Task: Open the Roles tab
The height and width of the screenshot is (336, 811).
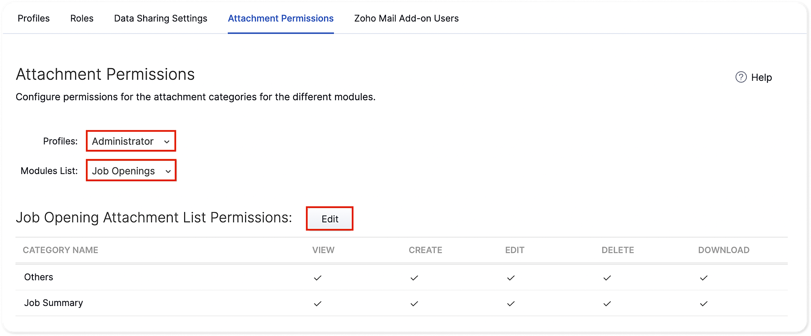Action: (82, 18)
